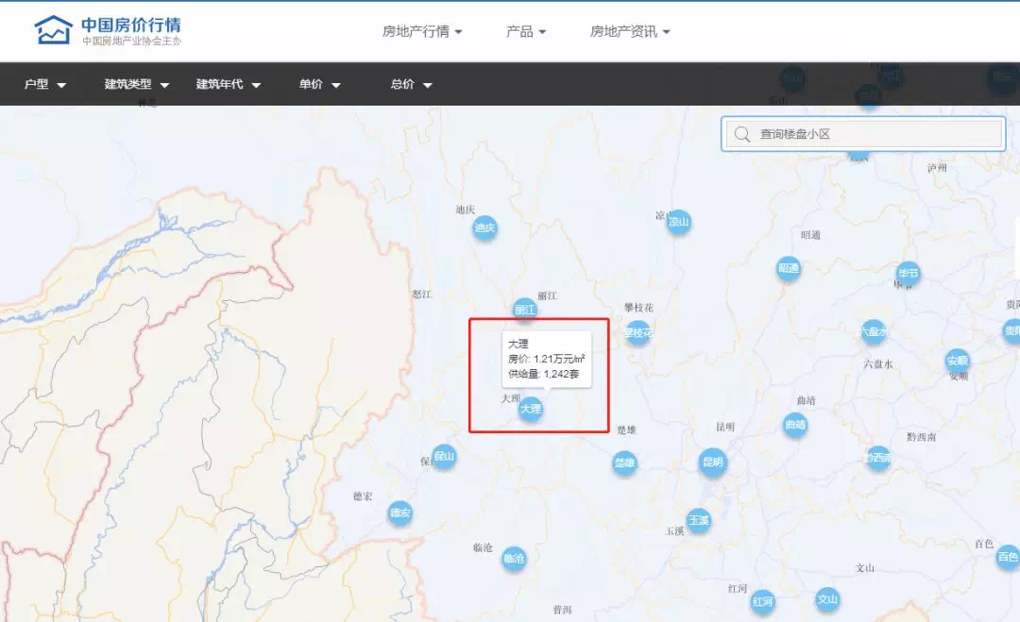This screenshot has height=622, width=1020.
Task: Open the 房地产行情 menu
Action: click(x=422, y=31)
